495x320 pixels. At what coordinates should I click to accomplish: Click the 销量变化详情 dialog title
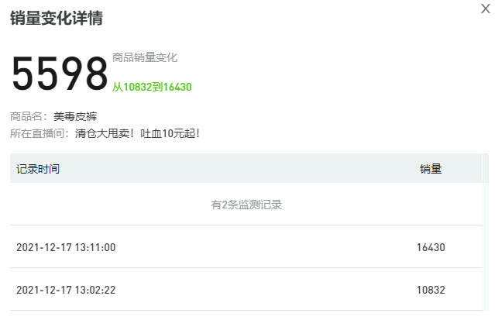(56, 18)
